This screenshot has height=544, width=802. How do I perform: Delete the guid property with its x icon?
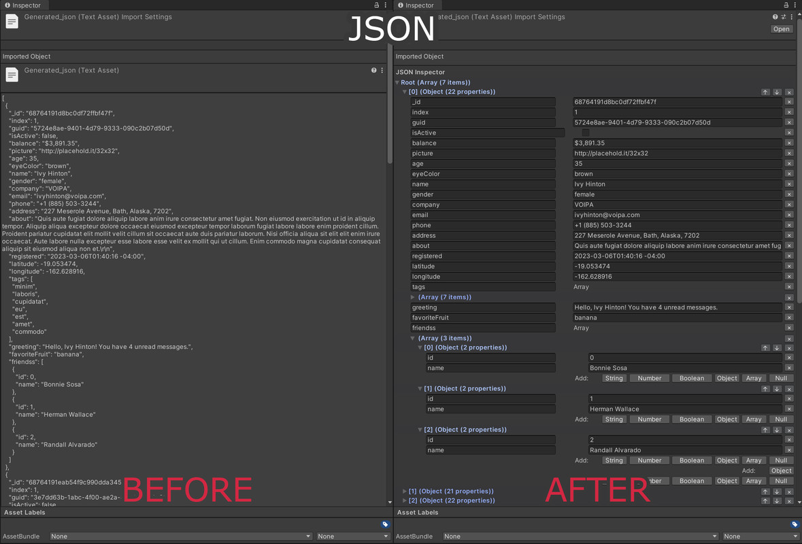(x=789, y=122)
